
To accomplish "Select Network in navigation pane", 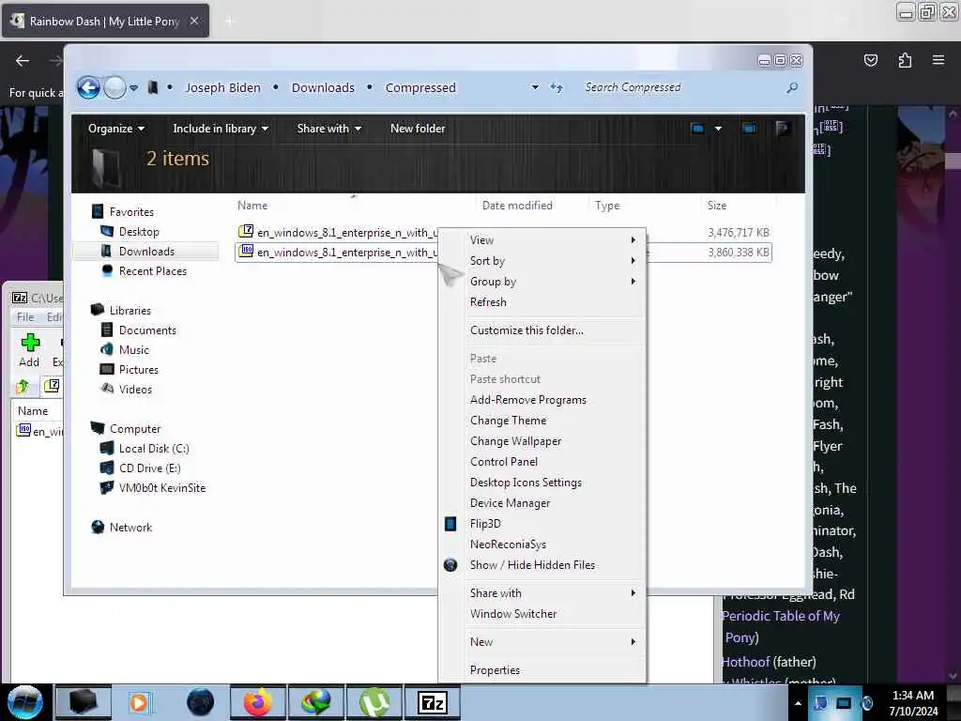I will (130, 528).
